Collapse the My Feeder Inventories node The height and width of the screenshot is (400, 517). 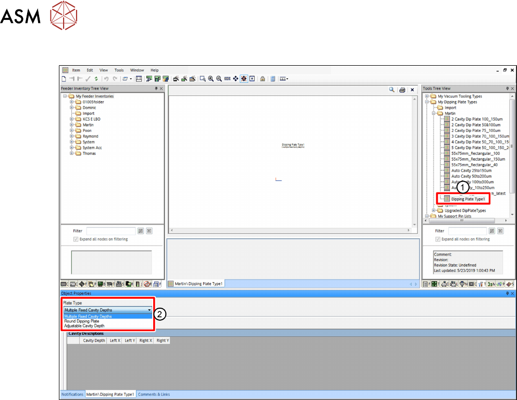click(x=65, y=96)
